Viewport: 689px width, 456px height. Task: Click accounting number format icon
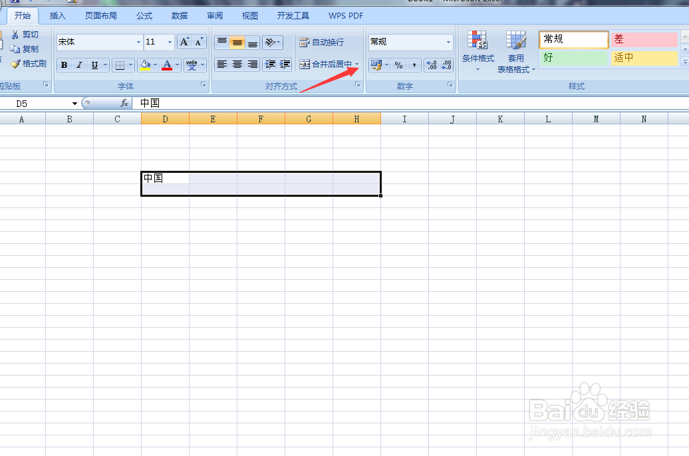pyautogui.click(x=376, y=65)
